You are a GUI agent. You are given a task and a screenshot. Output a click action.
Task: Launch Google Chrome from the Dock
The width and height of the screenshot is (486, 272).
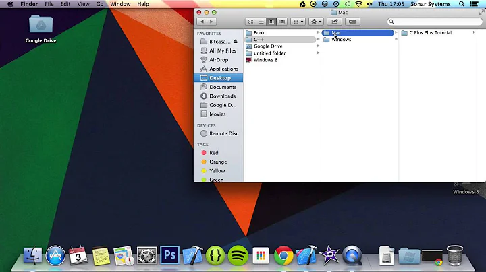283,255
